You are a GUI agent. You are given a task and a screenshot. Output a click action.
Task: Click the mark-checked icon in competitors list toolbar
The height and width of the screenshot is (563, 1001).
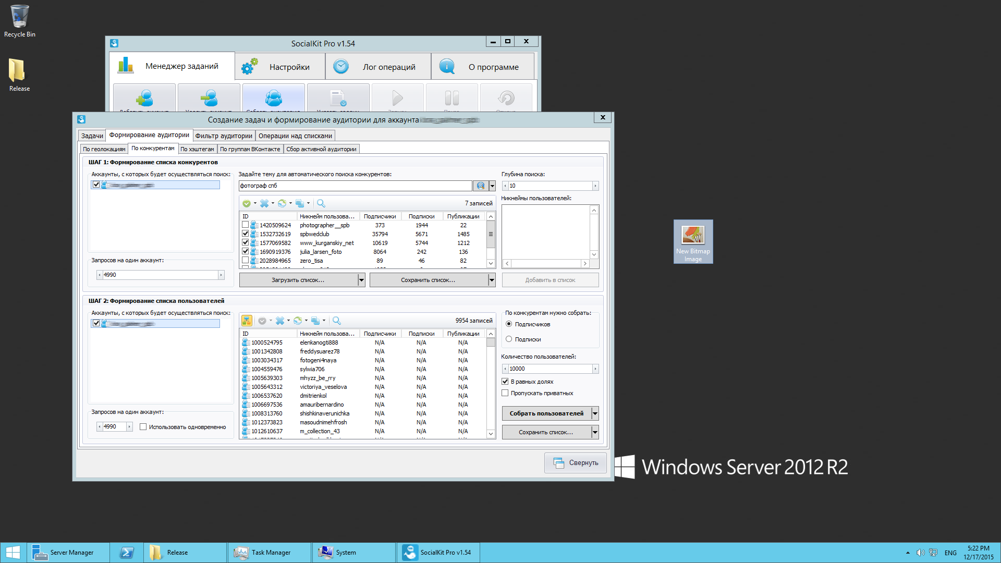(247, 203)
